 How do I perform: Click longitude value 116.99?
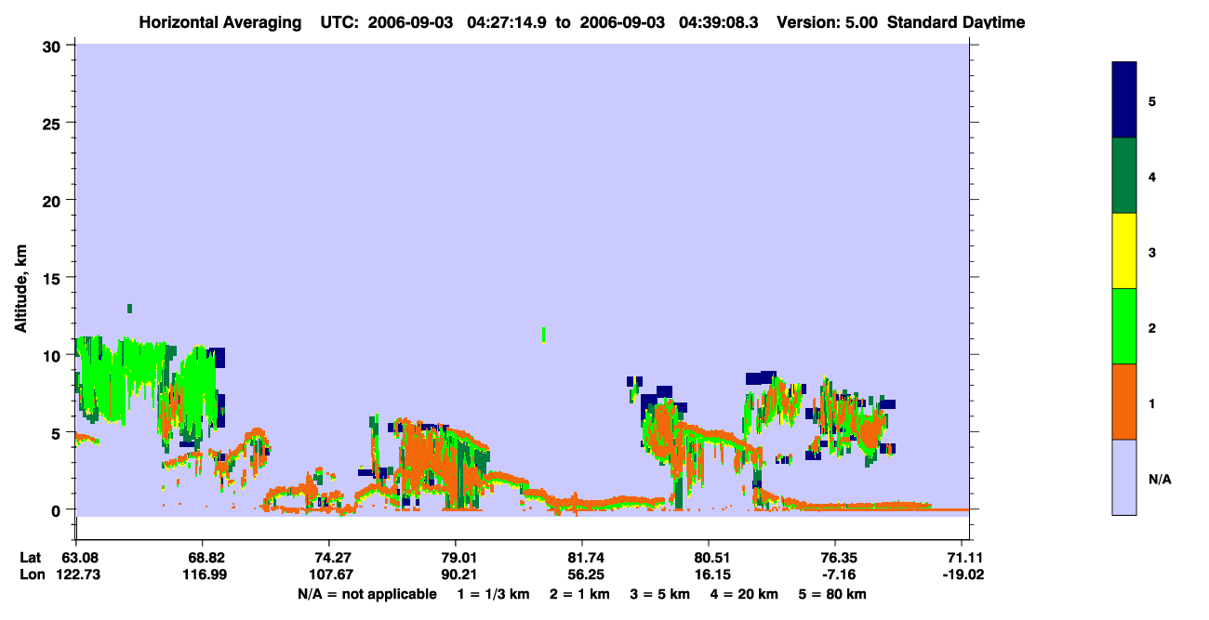(x=203, y=574)
